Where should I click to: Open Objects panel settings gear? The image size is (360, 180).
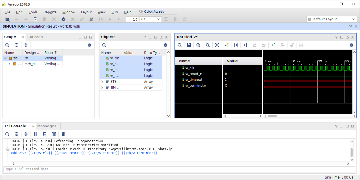165,45
